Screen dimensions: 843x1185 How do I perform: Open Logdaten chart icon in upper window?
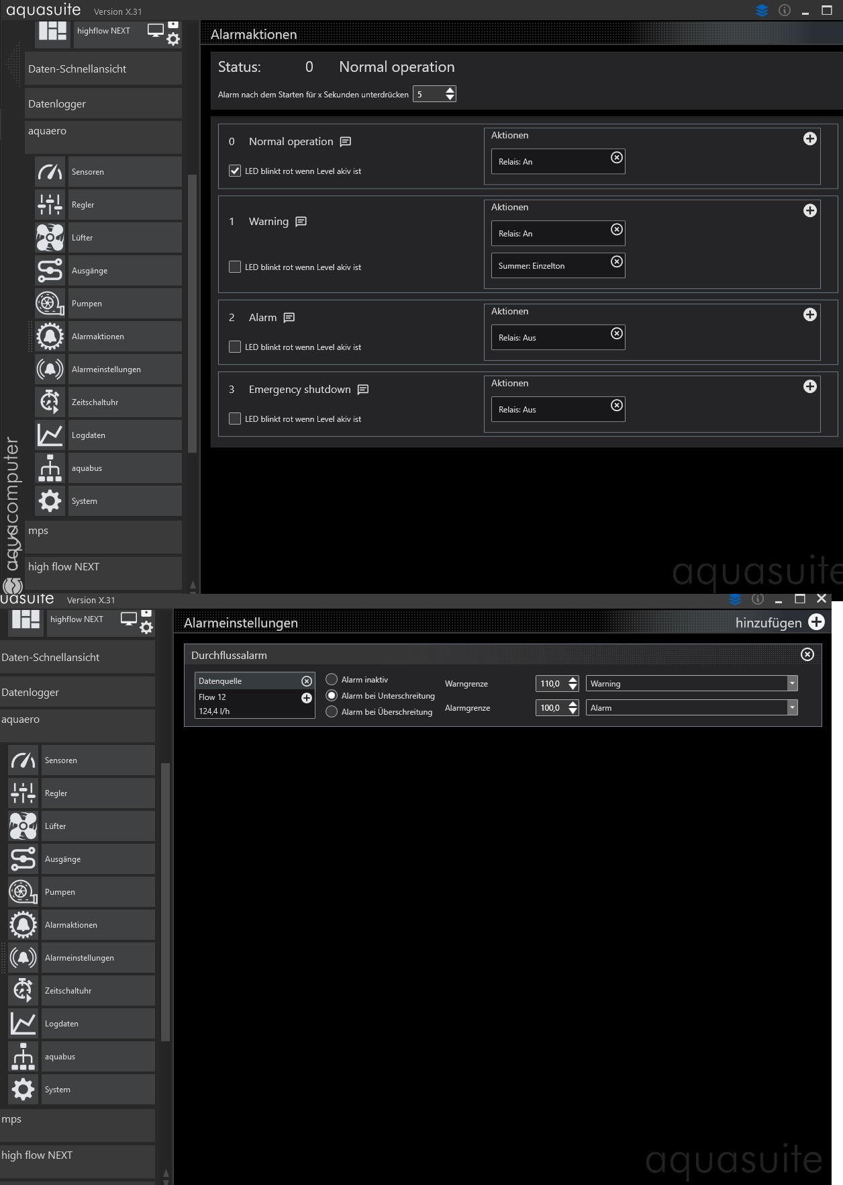click(50, 435)
